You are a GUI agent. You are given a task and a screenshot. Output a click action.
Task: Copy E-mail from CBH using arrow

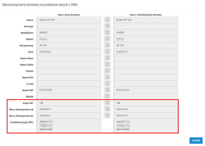pyautogui.click(x=107, y=84)
